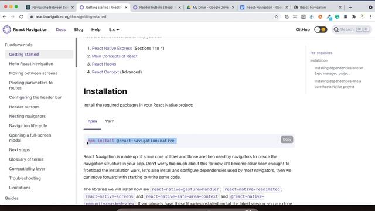
Task: Jump to Pre-requisites in table of contents
Action: 321,53
